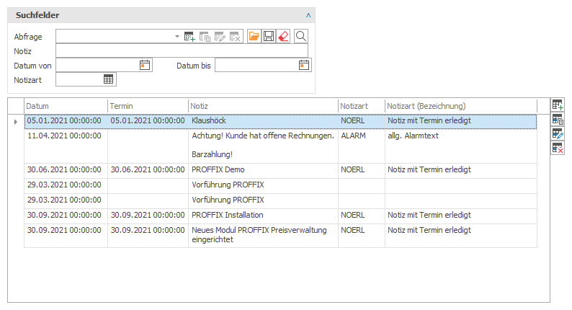This screenshot has height=310, width=572.
Task: Open the Abfrage dropdown arrow
Action: point(177,37)
